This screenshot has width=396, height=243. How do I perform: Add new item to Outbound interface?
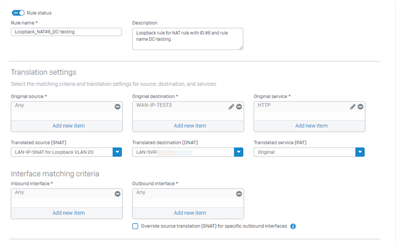click(190, 213)
